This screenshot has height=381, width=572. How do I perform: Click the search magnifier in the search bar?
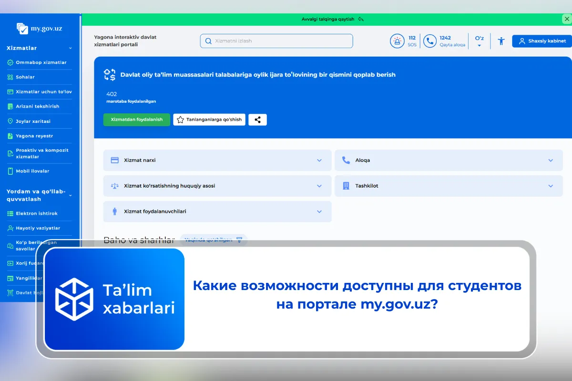pyautogui.click(x=208, y=41)
